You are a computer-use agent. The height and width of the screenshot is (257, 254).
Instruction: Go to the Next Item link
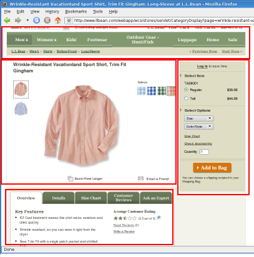point(230,51)
